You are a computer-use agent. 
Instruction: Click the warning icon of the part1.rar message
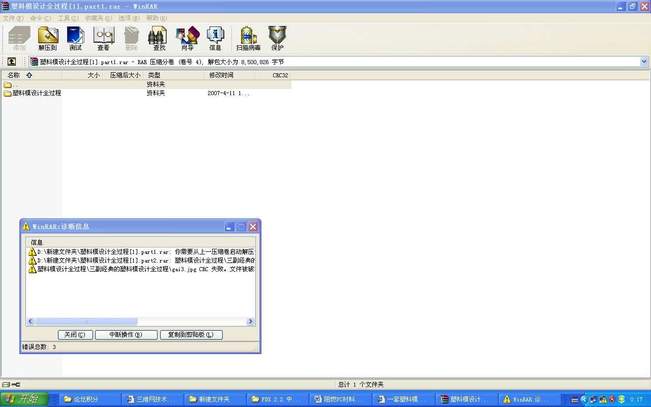point(33,252)
